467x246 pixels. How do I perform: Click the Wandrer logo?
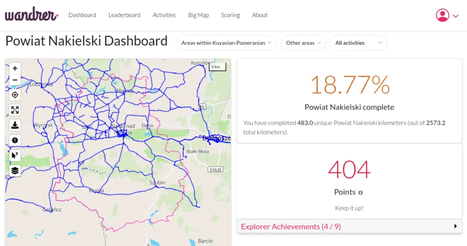(x=31, y=15)
